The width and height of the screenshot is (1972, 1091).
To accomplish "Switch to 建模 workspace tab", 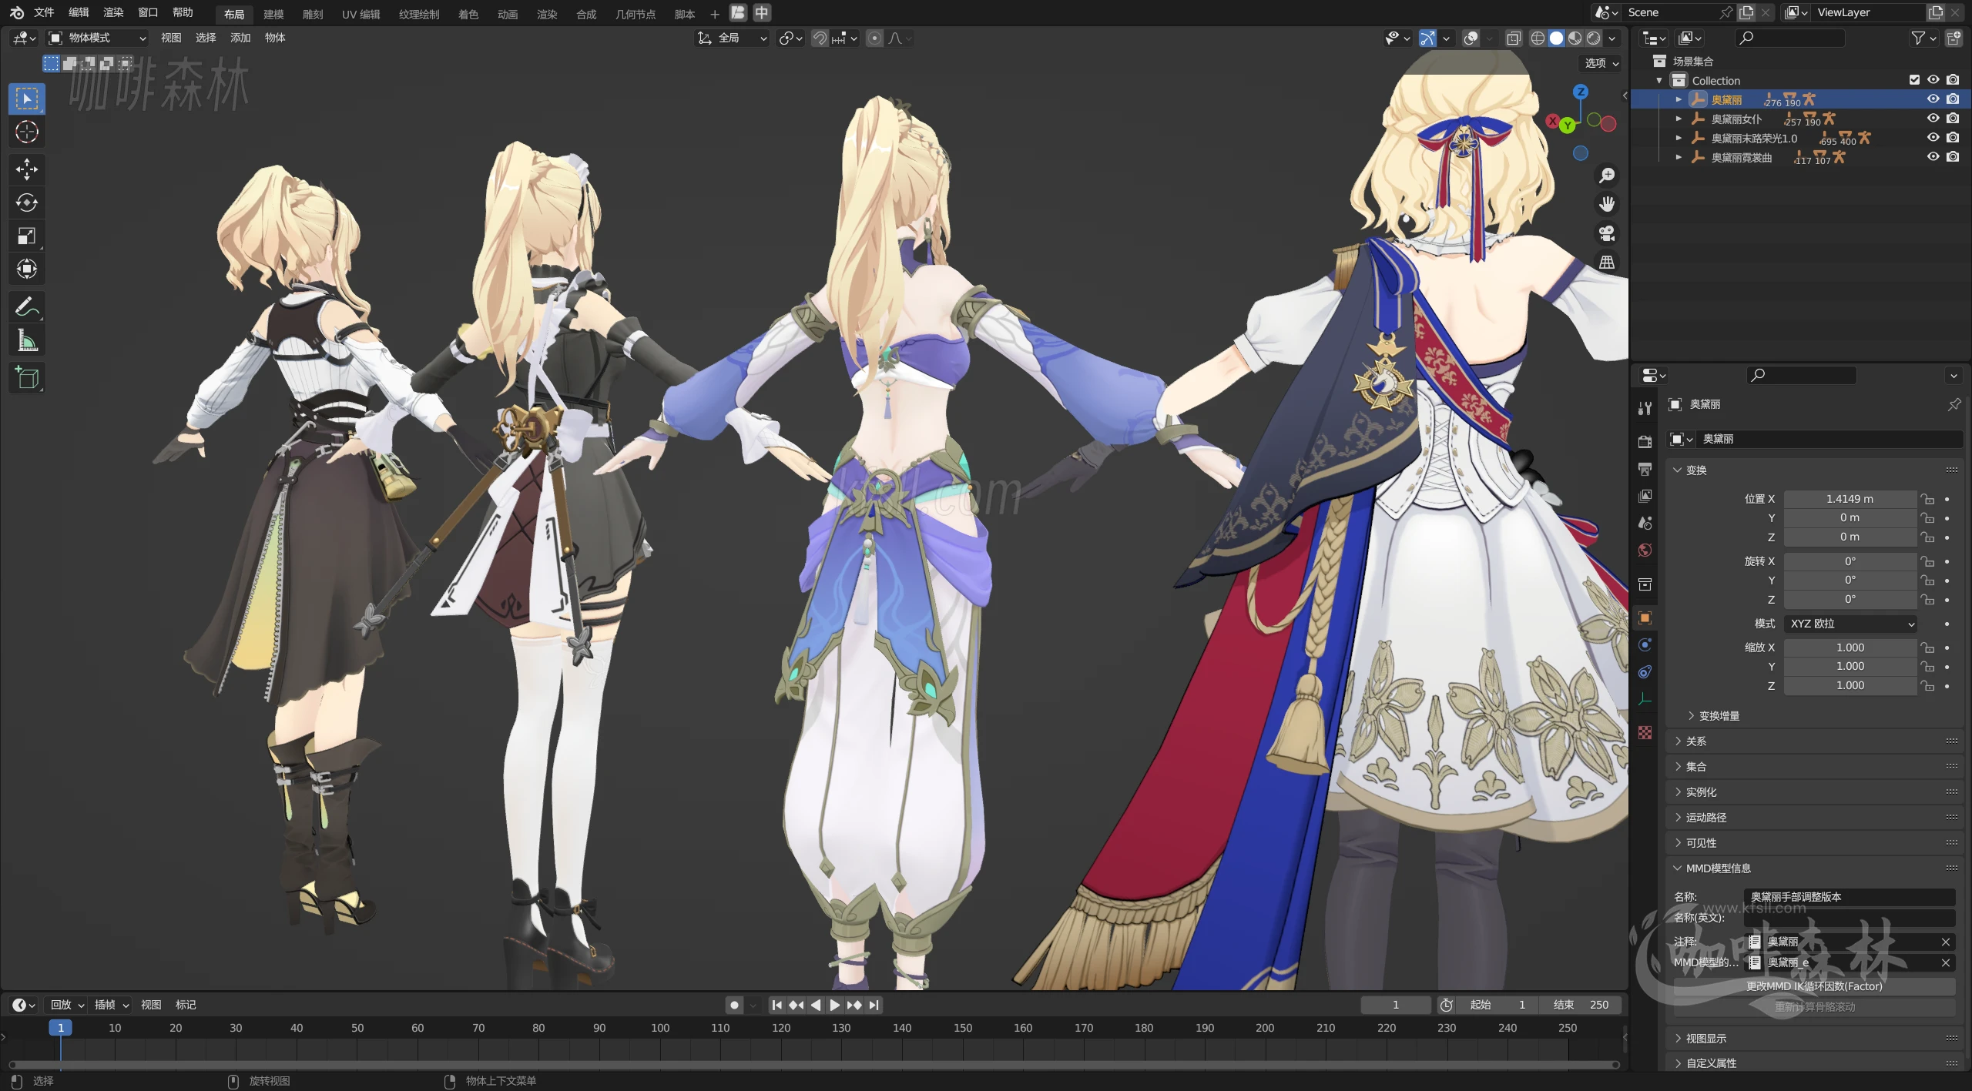I will (x=273, y=14).
